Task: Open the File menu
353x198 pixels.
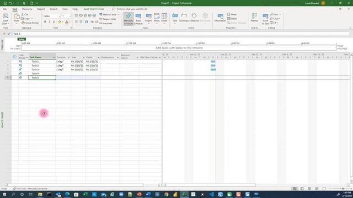Action: click(x=5, y=9)
